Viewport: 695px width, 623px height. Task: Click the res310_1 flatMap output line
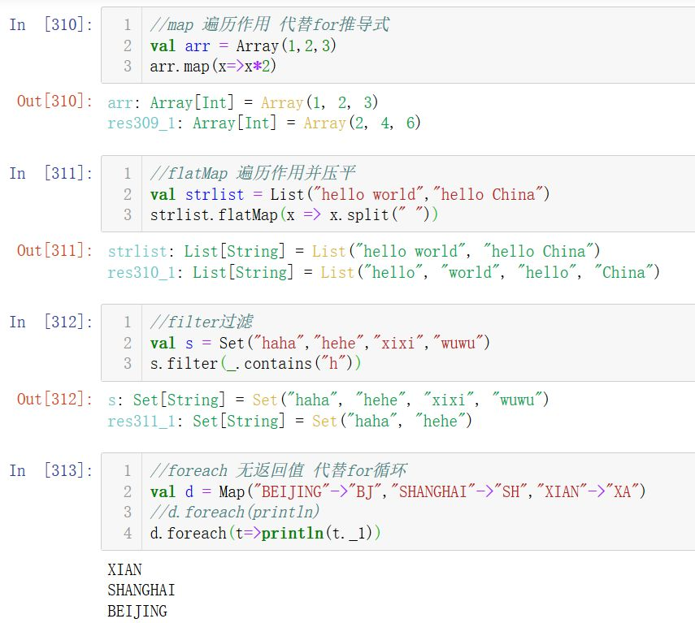384,273
